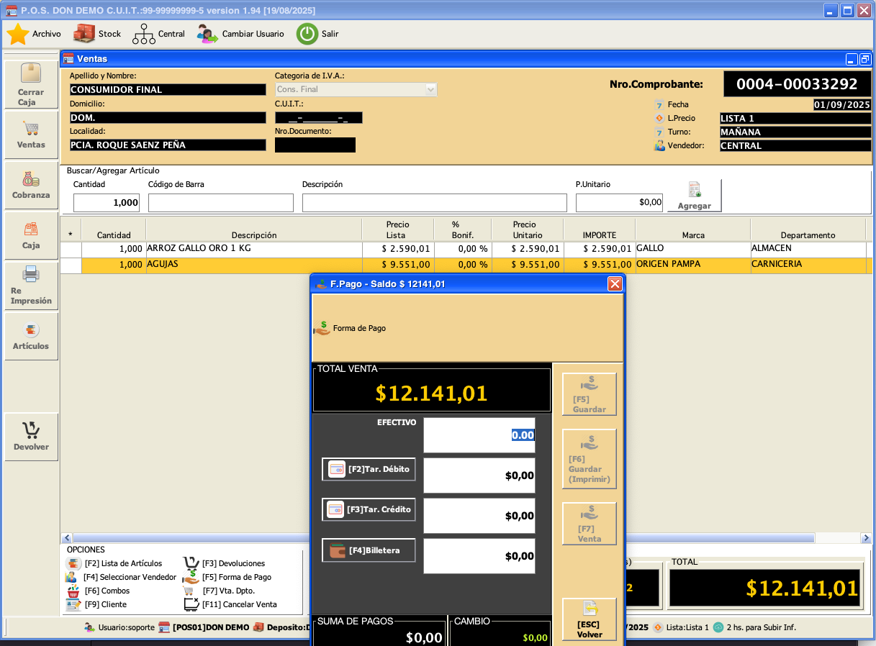Open the Archivo menu

click(18, 34)
